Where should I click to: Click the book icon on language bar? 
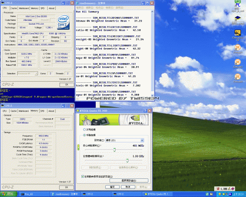click(233, 189)
